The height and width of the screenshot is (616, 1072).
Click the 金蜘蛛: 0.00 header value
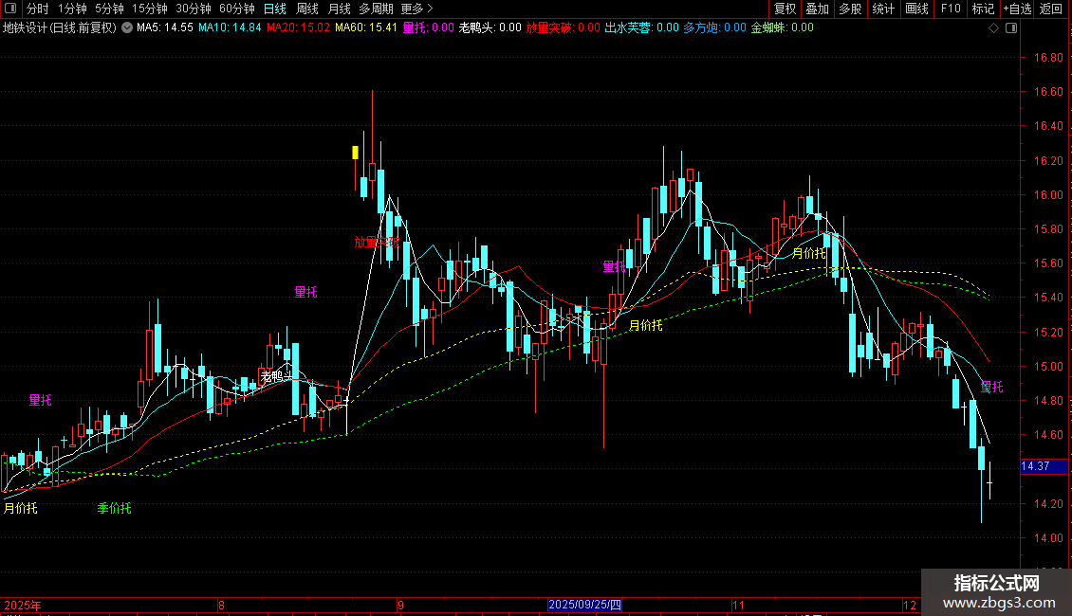click(x=782, y=28)
